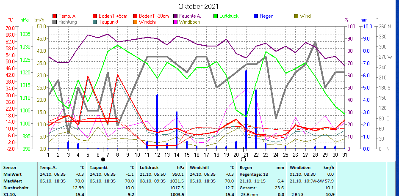Click the full moon symbol below the axis
Image resolution: width=399 pixels, height=196 pixels.
(243, 159)
